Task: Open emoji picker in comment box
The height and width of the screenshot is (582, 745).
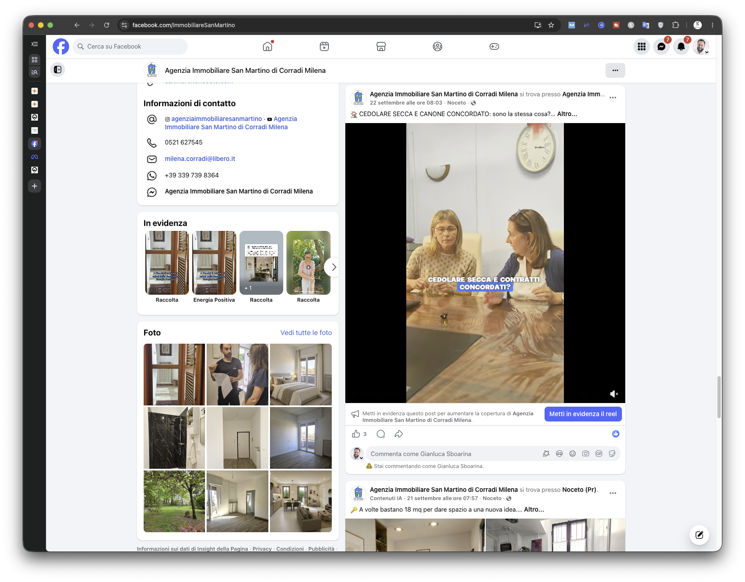Action: (x=573, y=454)
